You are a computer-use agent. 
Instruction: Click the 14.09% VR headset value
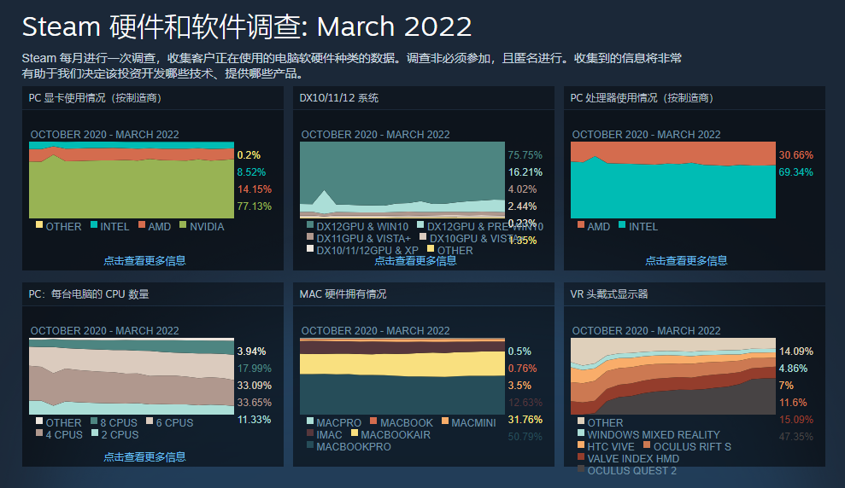(x=796, y=351)
